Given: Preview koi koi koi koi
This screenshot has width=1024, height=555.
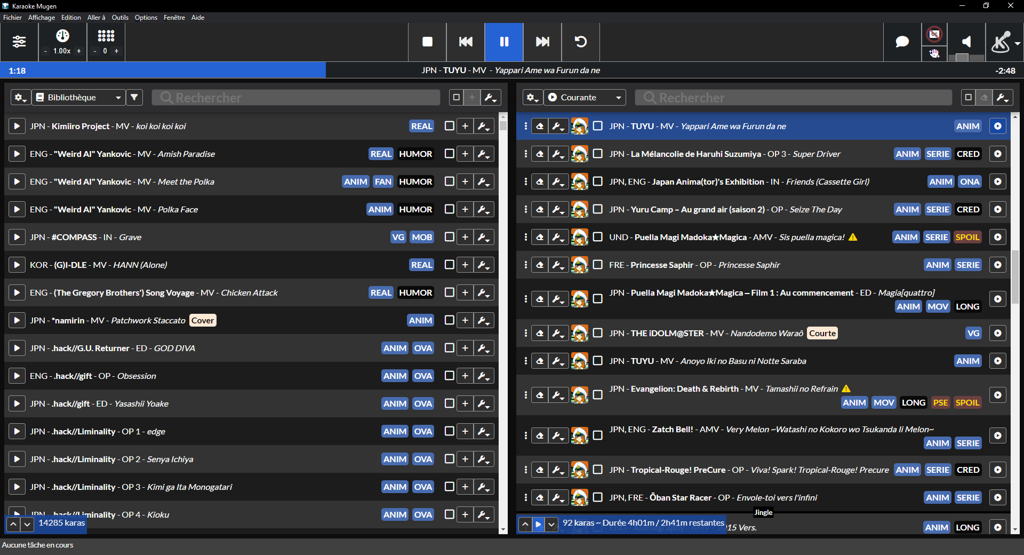Looking at the screenshot, I should [x=17, y=126].
